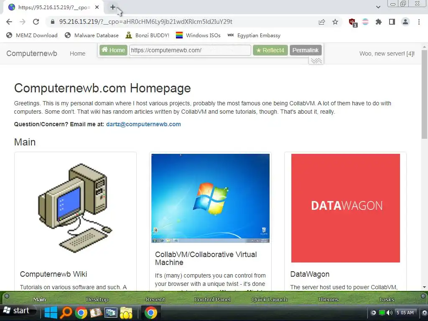Expand the tab search chevron
The image size is (428, 321).
click(x=378, y=7)
